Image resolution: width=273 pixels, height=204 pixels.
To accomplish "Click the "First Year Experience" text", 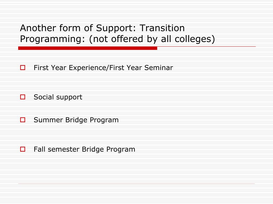I will pyautogui.click(x=70, y=68).
